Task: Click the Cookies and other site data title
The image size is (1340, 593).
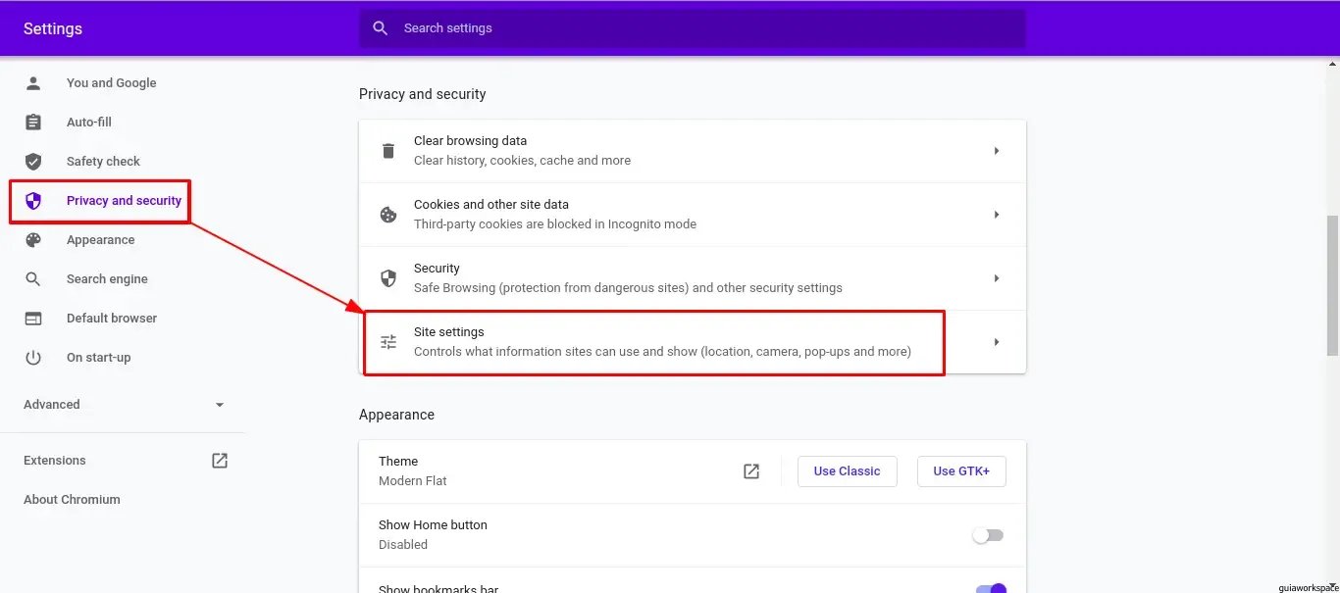Action: pyautogui.click(x=491, y=205)
